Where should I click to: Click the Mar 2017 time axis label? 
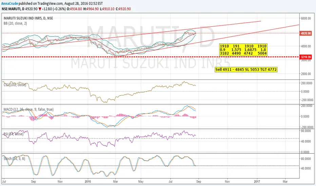(285, 182)
